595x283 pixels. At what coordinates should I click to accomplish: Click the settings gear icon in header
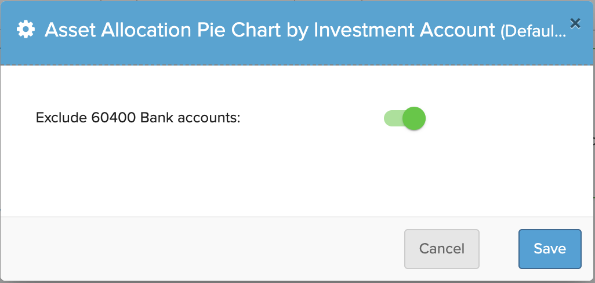coord(26,30)
